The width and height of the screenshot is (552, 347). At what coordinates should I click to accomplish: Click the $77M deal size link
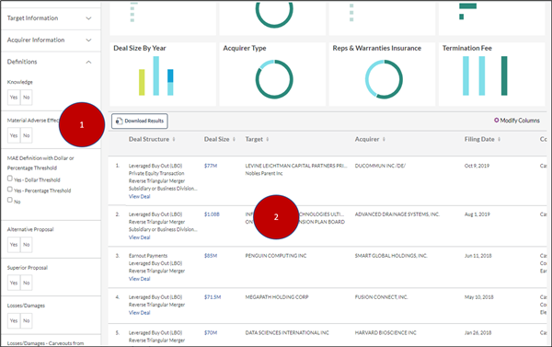click(x=211, y=166)
